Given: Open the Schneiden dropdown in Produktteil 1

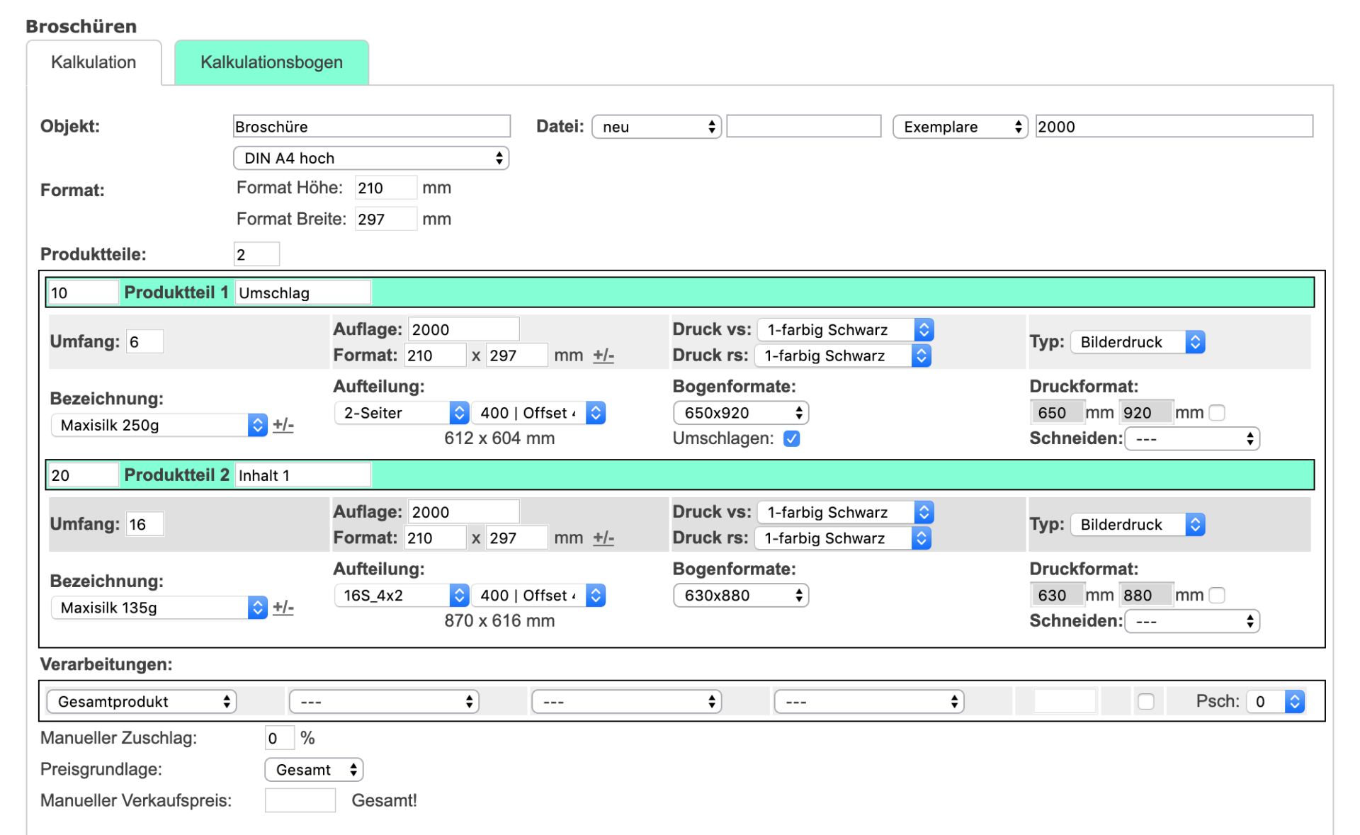Looking at the screenshot, I should [1191, 438].
